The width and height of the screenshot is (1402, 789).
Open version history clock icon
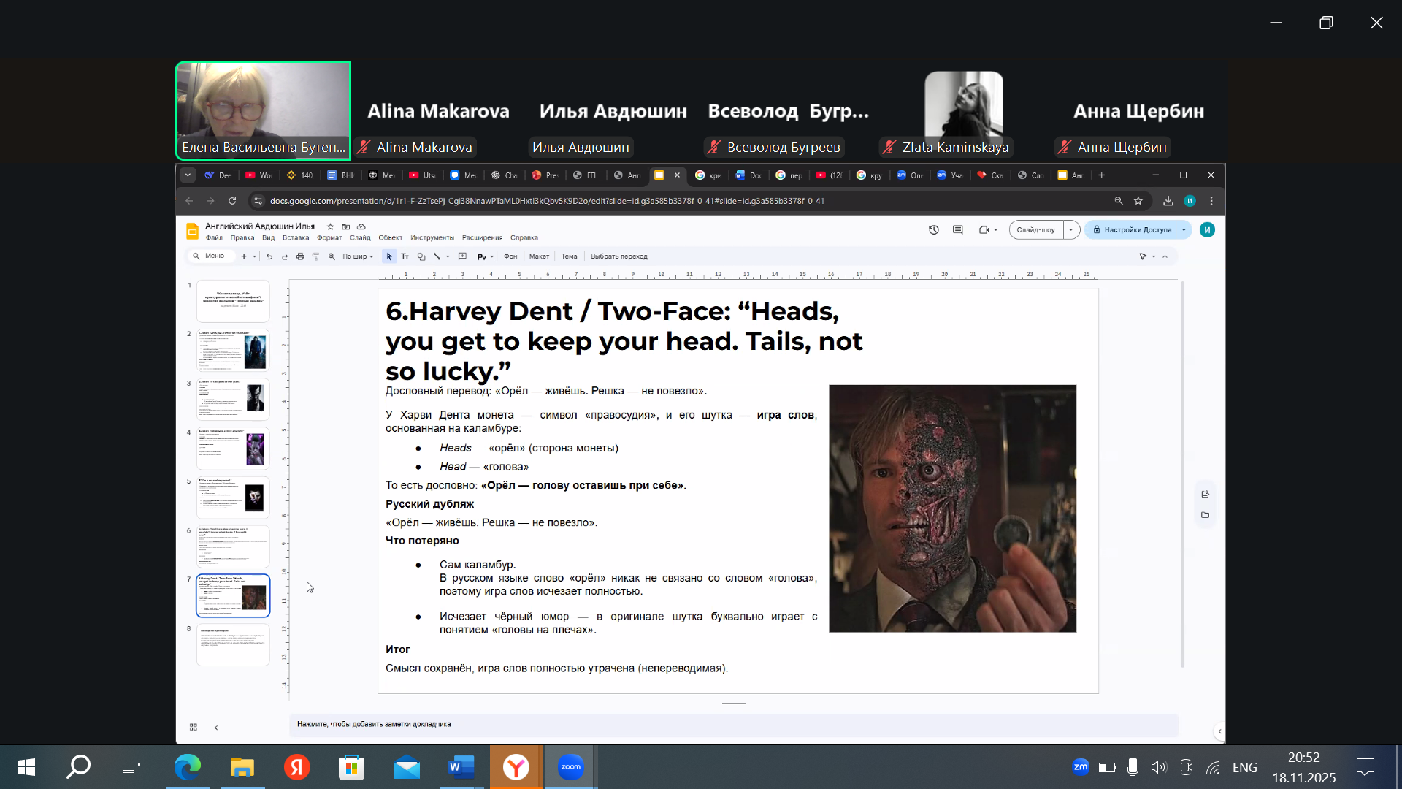[933, 229]
